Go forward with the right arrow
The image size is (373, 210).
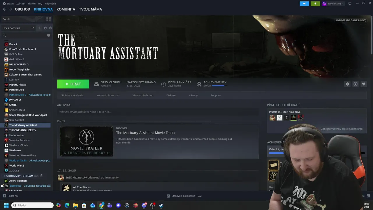10,9
